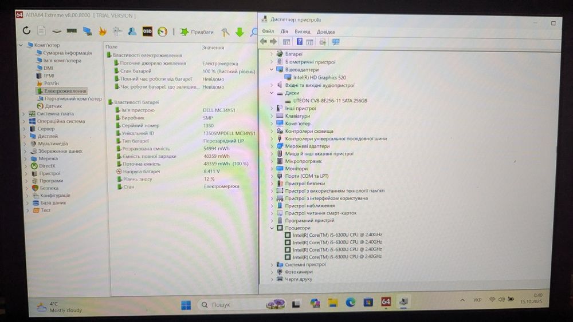Open the Вигляд menu in Device Manager
The width and height of the screenshot is (573, 322).
[302, 31]
